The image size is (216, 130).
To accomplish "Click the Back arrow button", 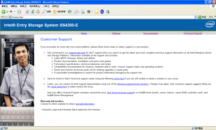I will click(3, 12).
